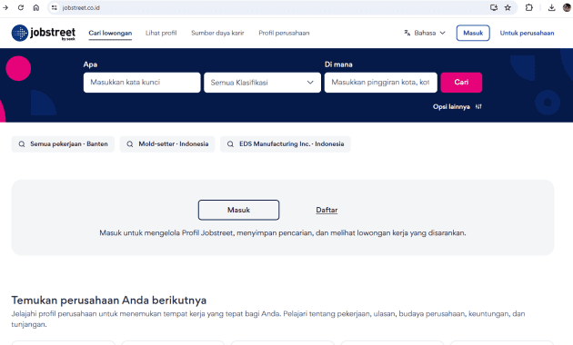573x345 pixels.
Task: Click the browser forward arrow
Action: 5,7
